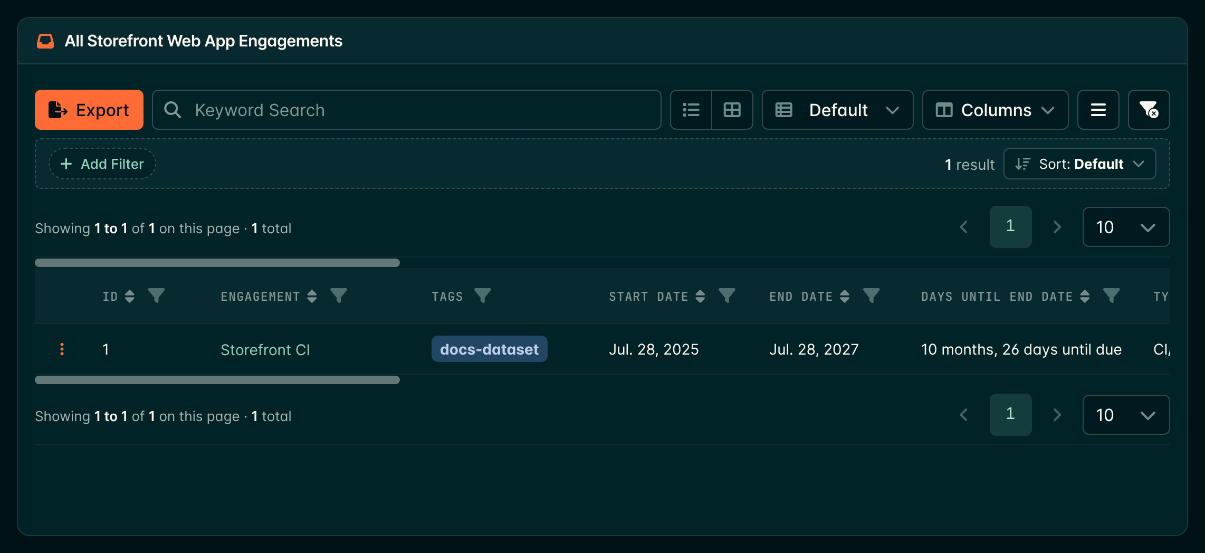
Task: Click the docs-dataset tag
Action: (490, 349)
